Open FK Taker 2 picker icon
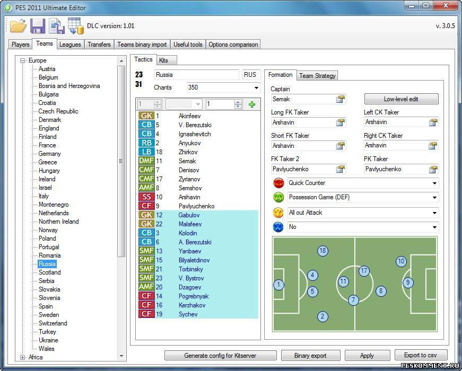462x371 pixels. (x=341, y=169)
